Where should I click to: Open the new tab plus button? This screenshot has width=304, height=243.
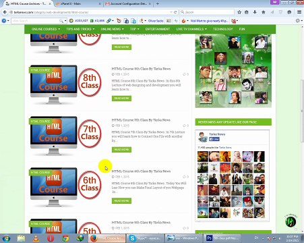click(158, 3)
